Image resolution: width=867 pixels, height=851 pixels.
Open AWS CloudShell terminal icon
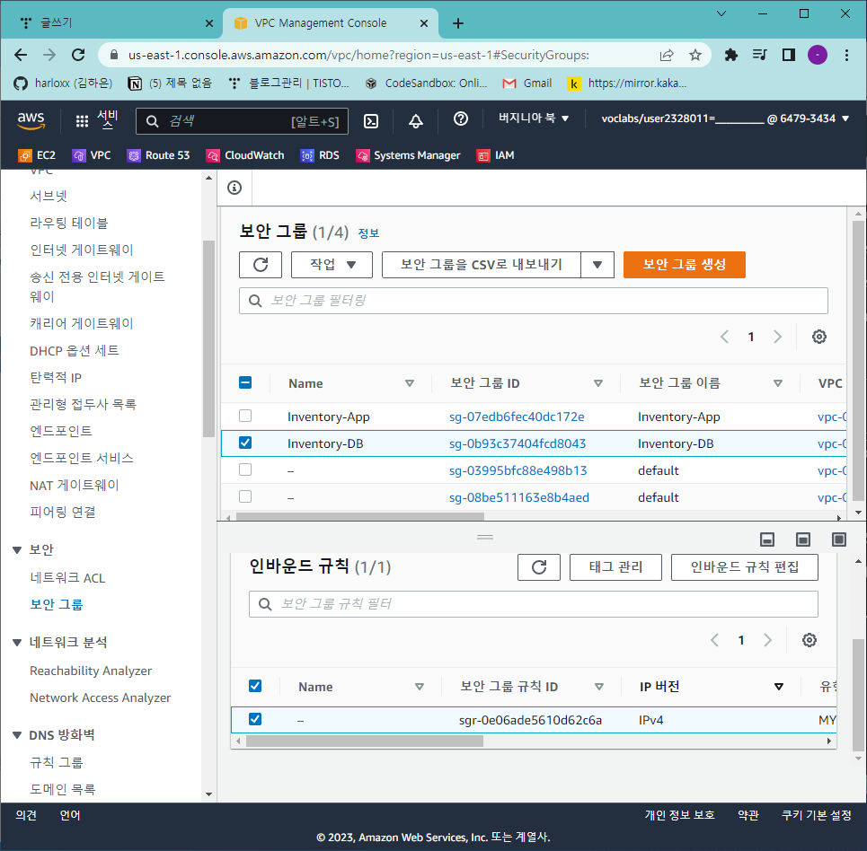370,120
